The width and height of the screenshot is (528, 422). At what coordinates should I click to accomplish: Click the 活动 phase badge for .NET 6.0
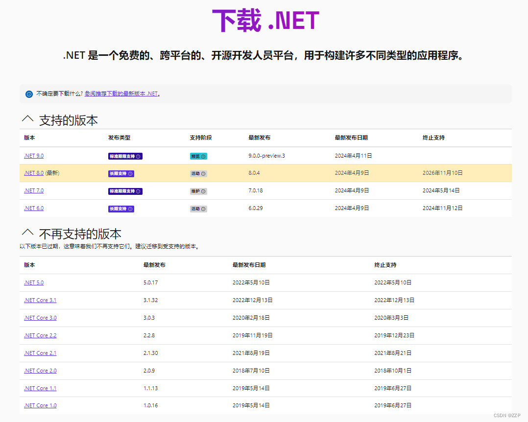[x=198, y=209]
